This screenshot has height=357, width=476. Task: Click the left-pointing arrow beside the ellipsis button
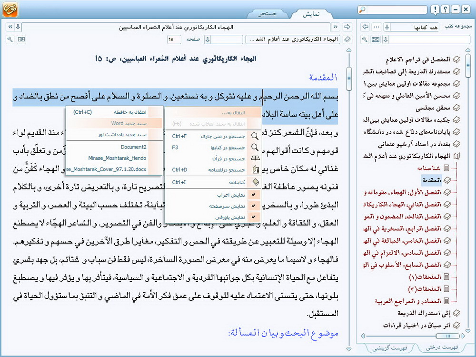[x=366, y=27]
